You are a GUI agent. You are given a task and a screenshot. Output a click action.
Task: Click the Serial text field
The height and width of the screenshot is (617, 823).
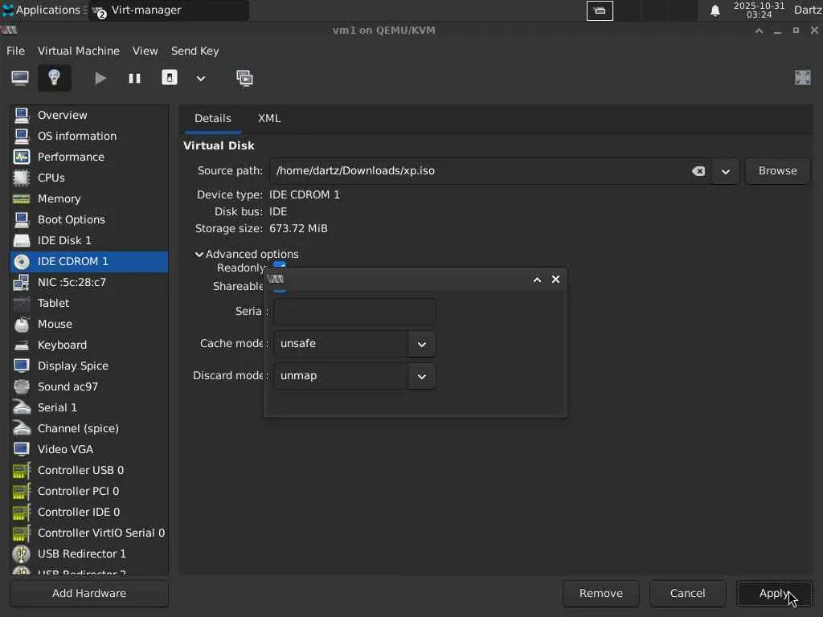(354, 312)
